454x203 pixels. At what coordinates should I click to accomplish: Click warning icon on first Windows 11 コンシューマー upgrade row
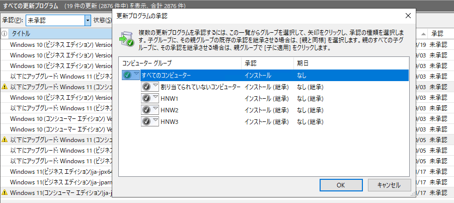(x=5, y=86)
